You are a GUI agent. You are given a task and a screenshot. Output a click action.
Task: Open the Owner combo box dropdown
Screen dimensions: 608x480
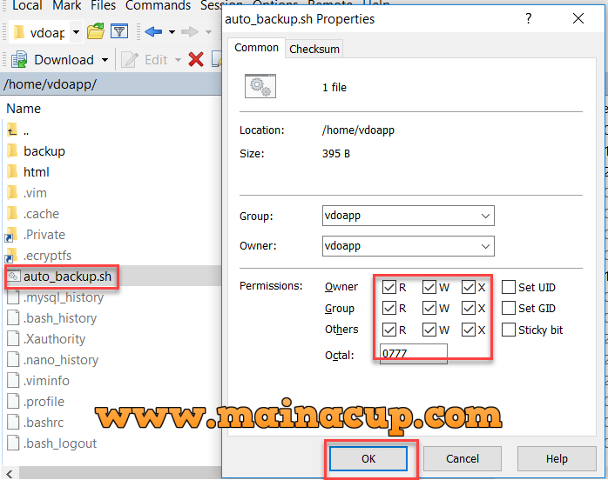(485, 246)
